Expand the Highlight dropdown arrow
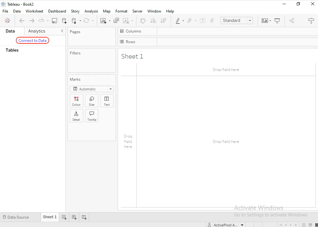318x227 pixels. [x=183, y=21]
